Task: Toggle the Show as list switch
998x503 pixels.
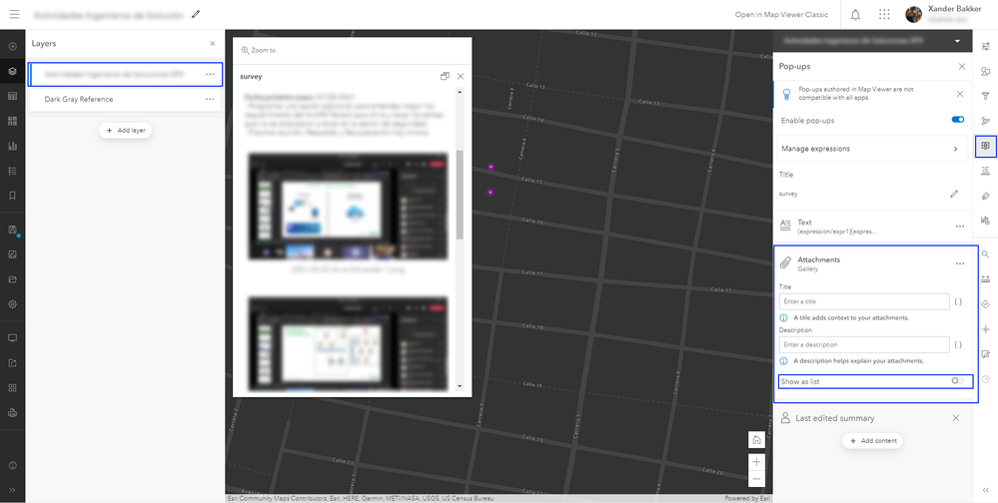Action: tap(957, 381)
